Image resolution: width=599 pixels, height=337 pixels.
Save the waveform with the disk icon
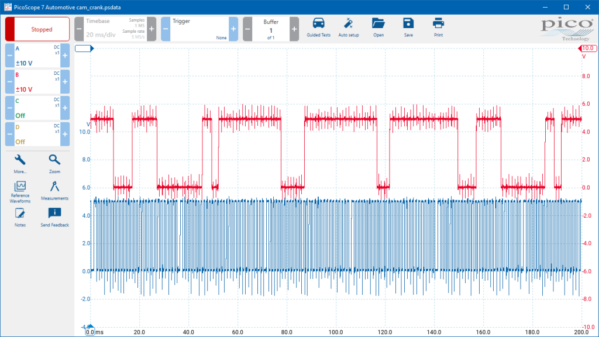click(x=408, y=27)
